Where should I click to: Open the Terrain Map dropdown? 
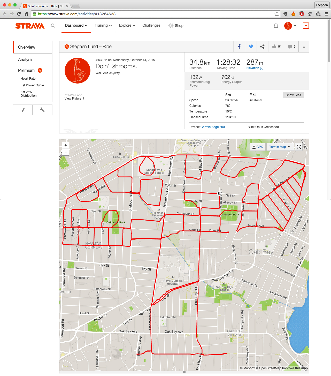tap(280, 147)
